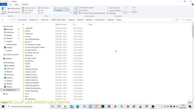194x109 pixels.
Task: Select 3D Nesneler in navigation pane
Action: tap(11, 66)
